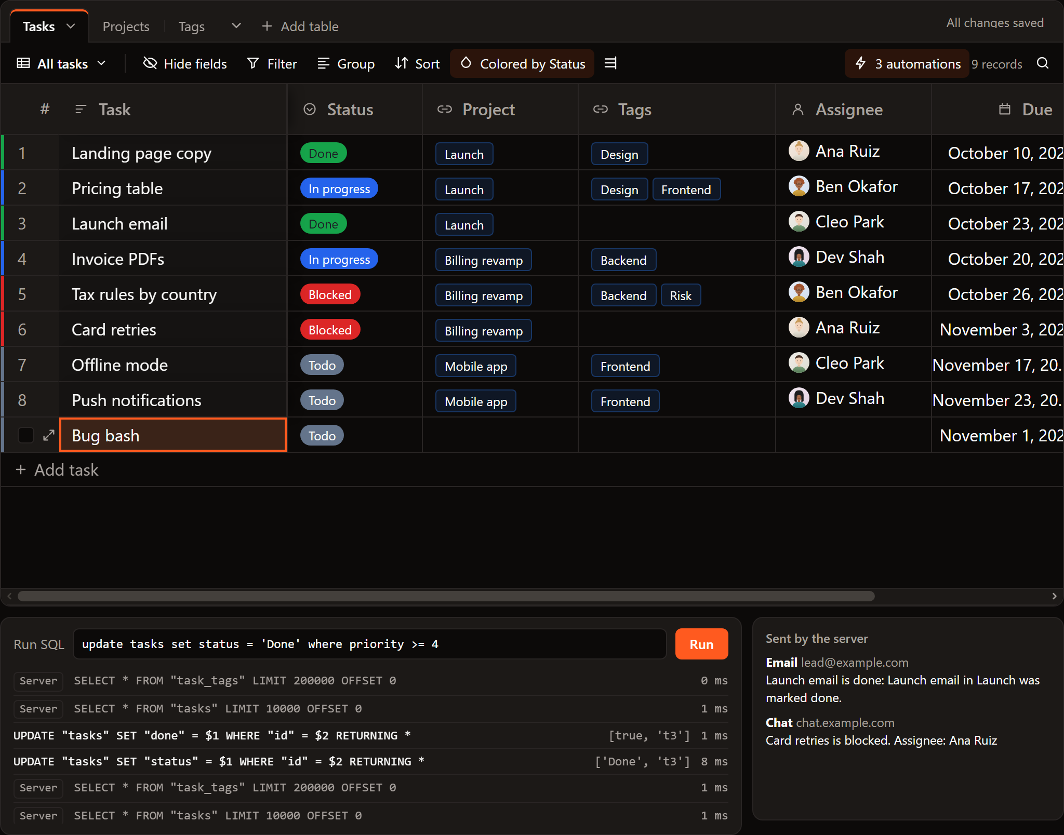Click the orange Run button

pos(701,644)
